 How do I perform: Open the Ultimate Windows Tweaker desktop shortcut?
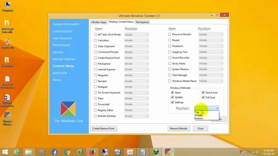click(x=7, y=119)
